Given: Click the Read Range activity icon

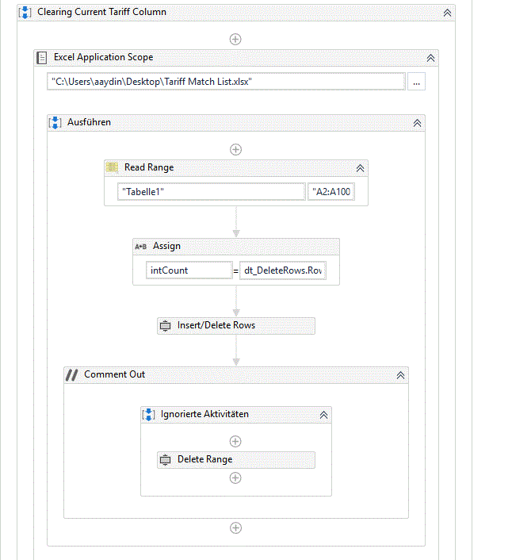Looking at the screenshot, I should pos(112,167).
